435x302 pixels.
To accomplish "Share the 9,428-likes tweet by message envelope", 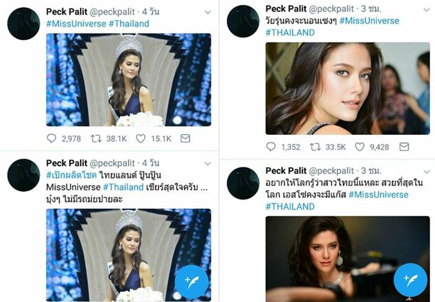I will click(x=404, y=147).
